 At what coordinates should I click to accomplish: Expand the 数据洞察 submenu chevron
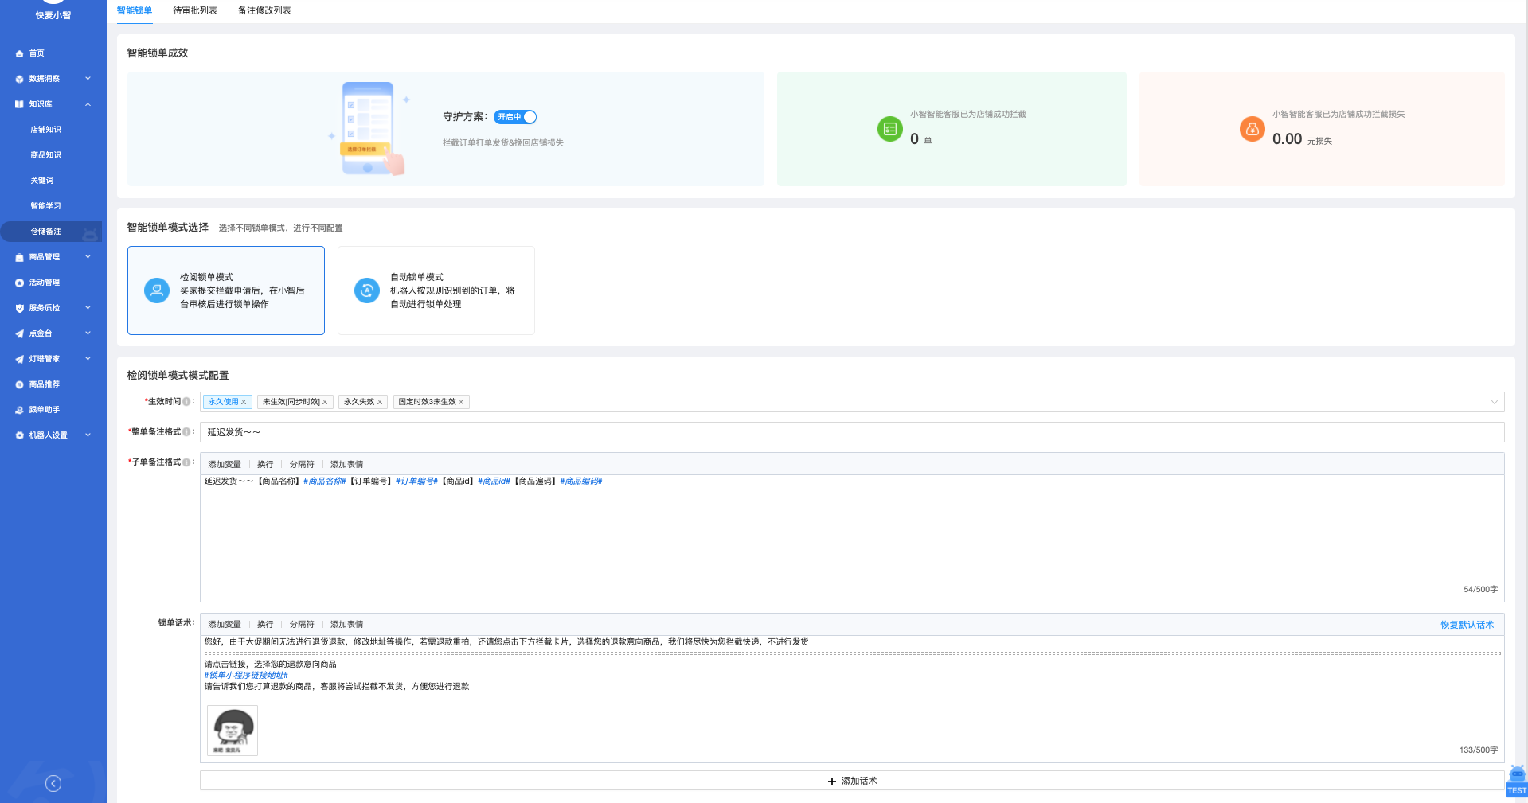point(88,79)
